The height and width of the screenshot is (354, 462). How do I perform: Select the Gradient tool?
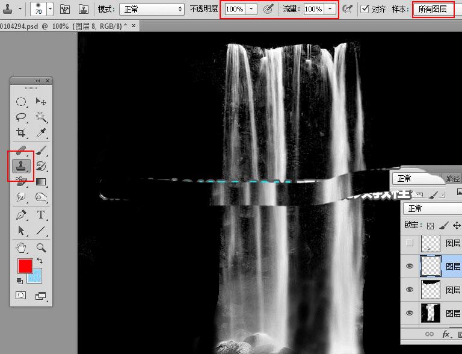[x=41, y=182]
